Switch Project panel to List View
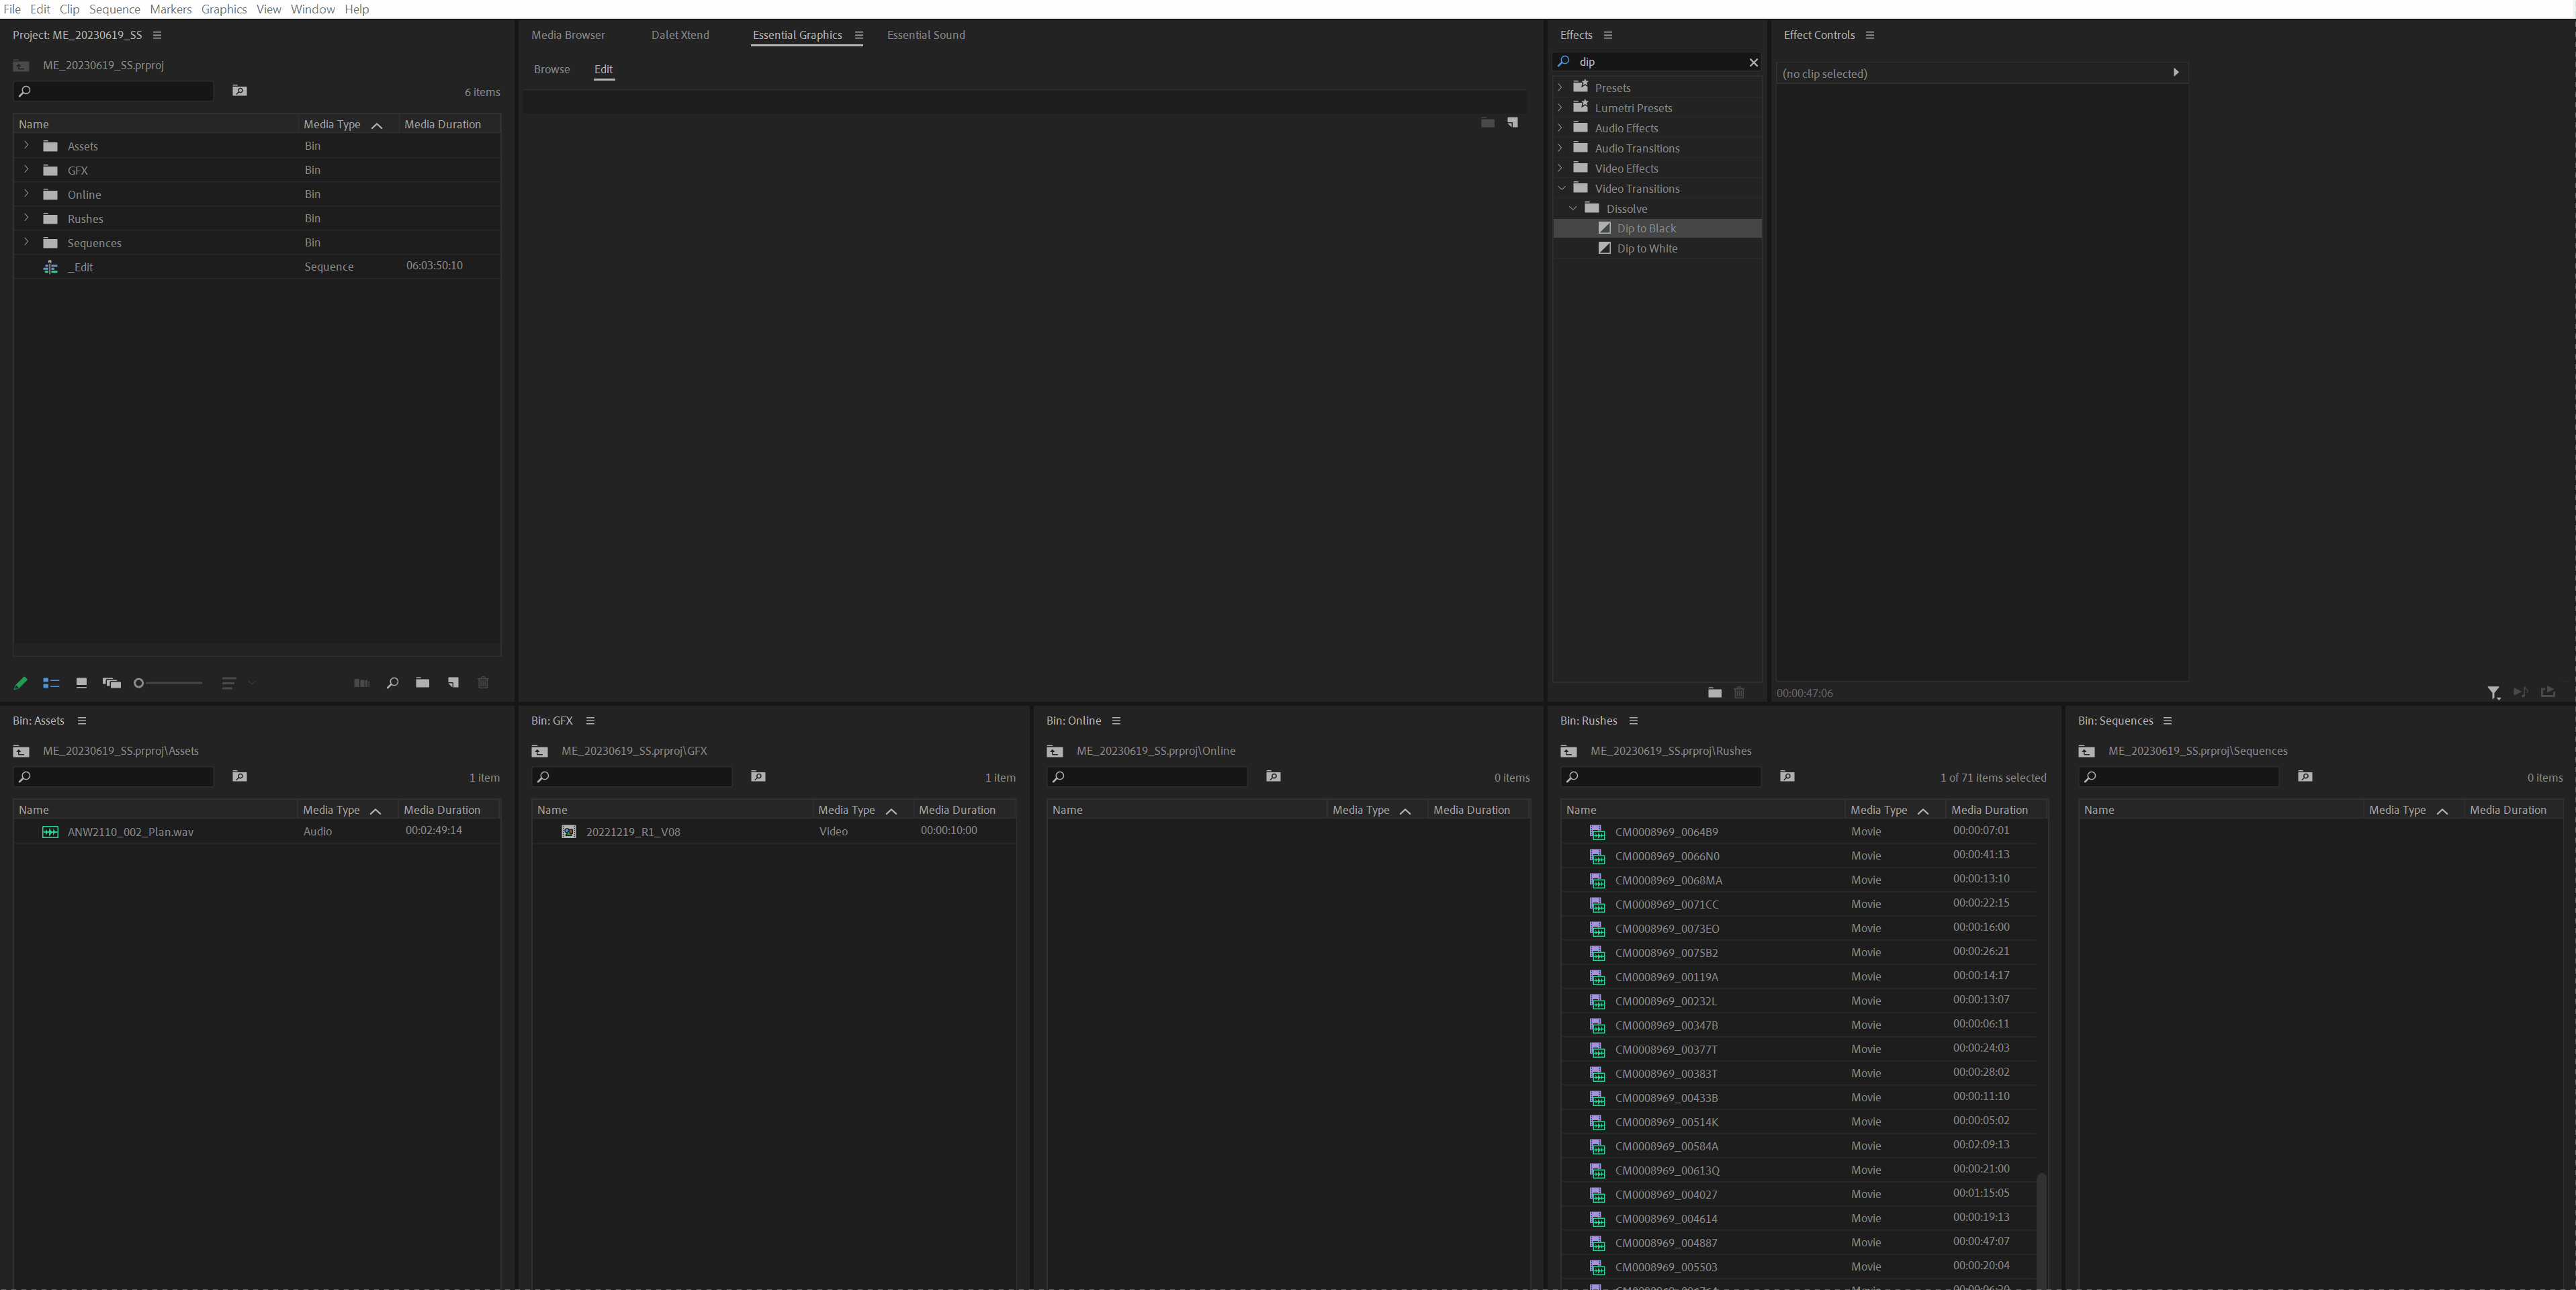Viewport: 2576px width, 1290px height. tap(51, 683)
